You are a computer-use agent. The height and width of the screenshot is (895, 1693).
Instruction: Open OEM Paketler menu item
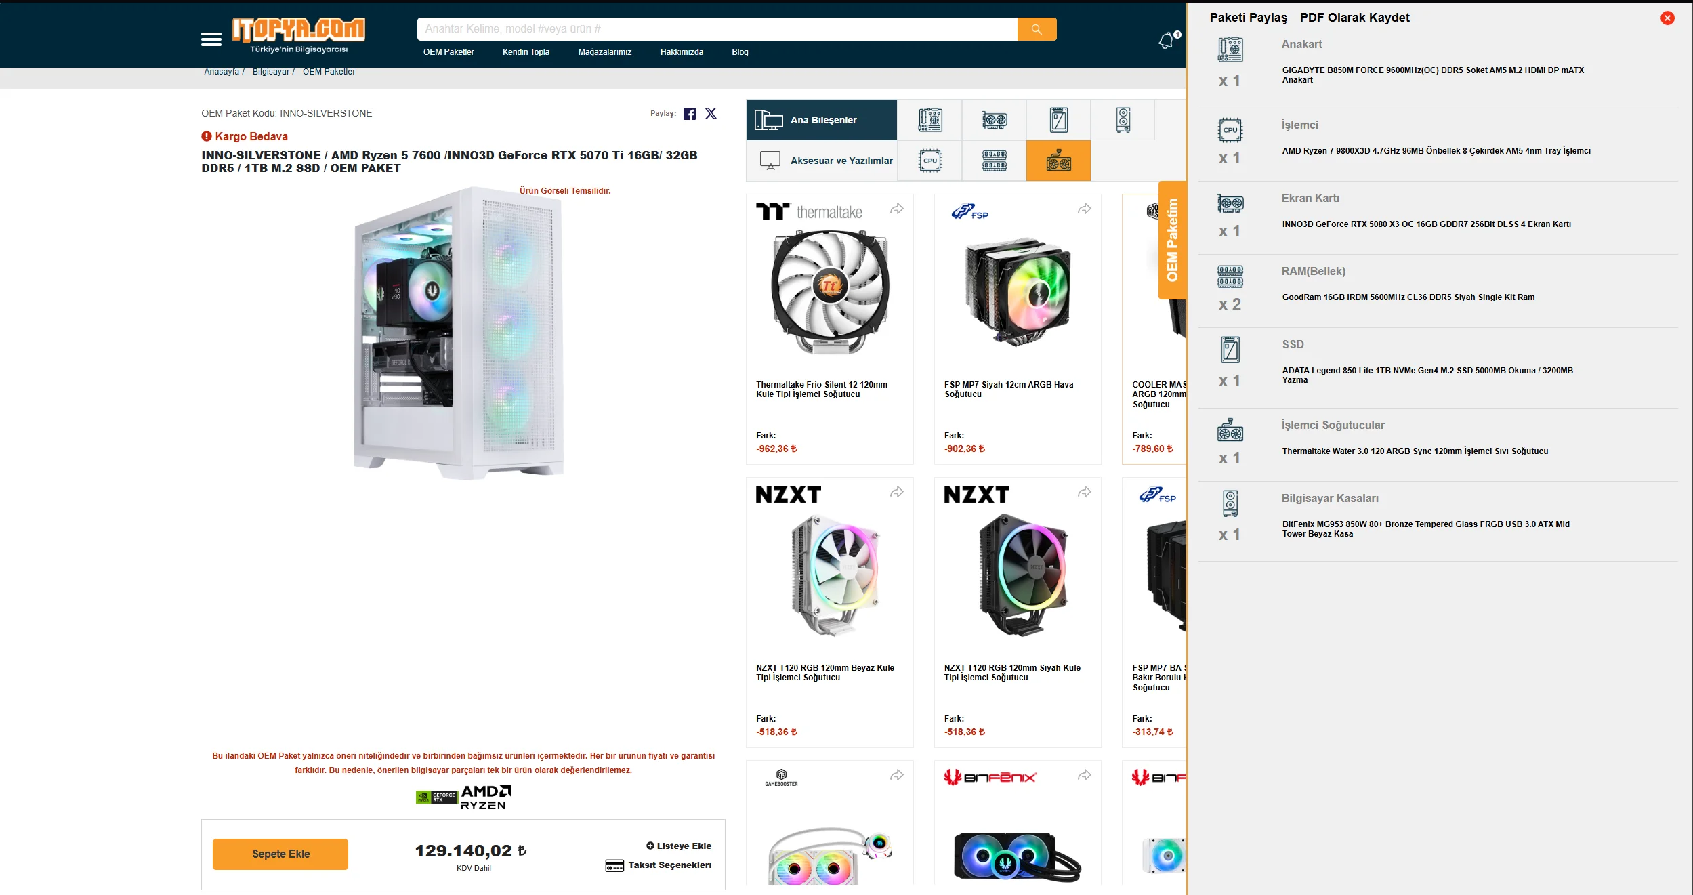448,52
